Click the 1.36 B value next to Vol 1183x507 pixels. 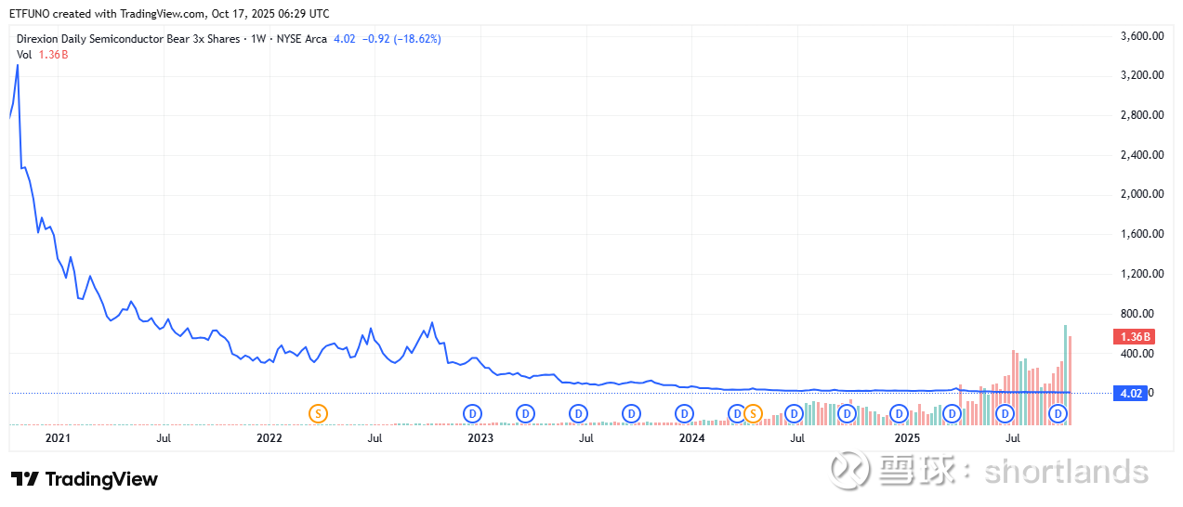pyautogui.click(x=53, y=55)
